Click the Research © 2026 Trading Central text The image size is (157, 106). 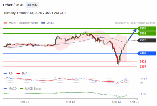pos(135,23)
